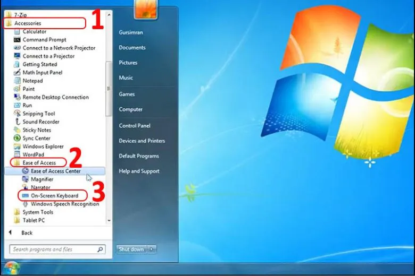Image resolution: width=415 pixels, height=276 pixels.
Task: Expand the 7-Zip folder
Action: (16, 15)
